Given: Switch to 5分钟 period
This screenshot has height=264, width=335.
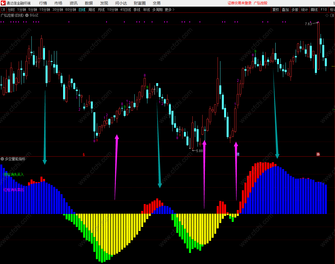Looking at the screenshot, I should (x=33, y=10).
